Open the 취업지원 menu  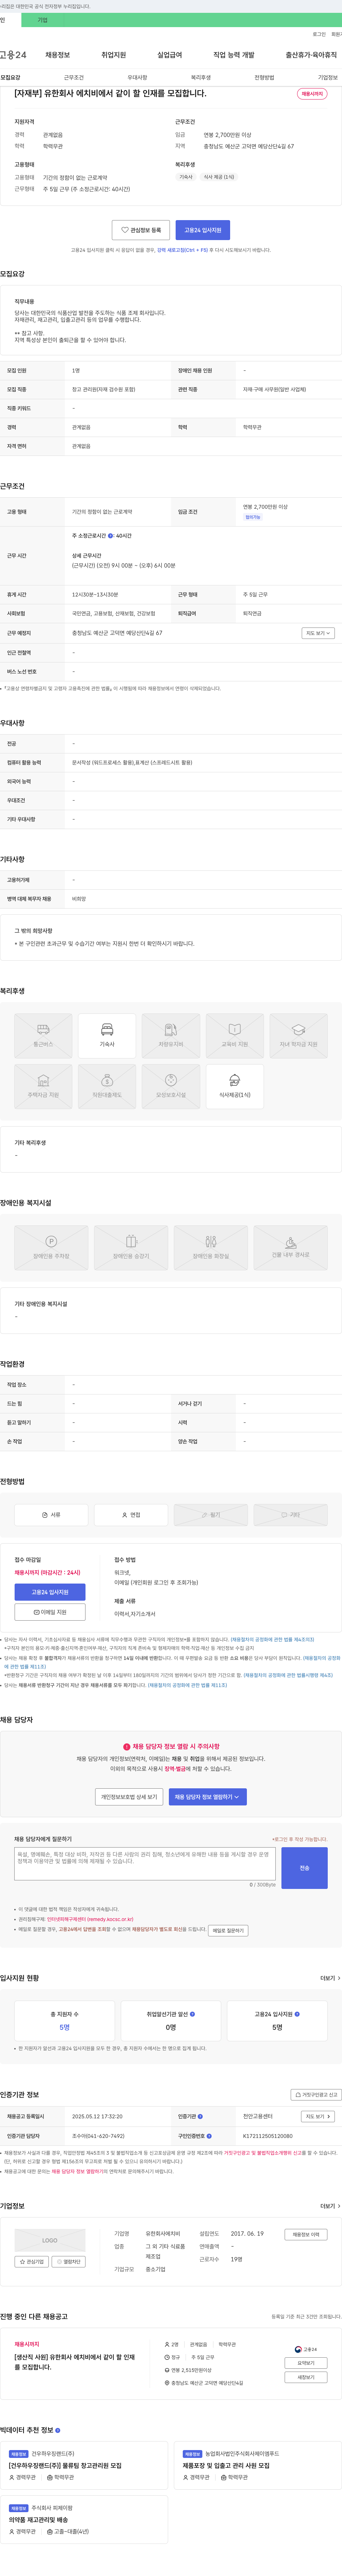click(114, 55)
